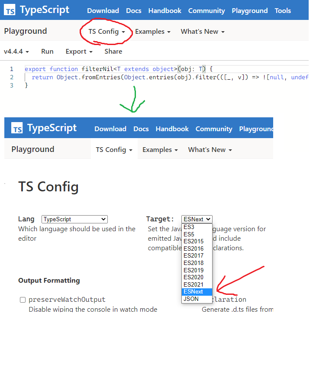Expand Examples menu in upper playground toolbar

153,32
